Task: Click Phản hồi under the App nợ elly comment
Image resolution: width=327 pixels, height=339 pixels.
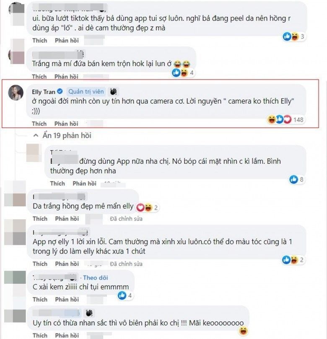Action: pos(67,264)
